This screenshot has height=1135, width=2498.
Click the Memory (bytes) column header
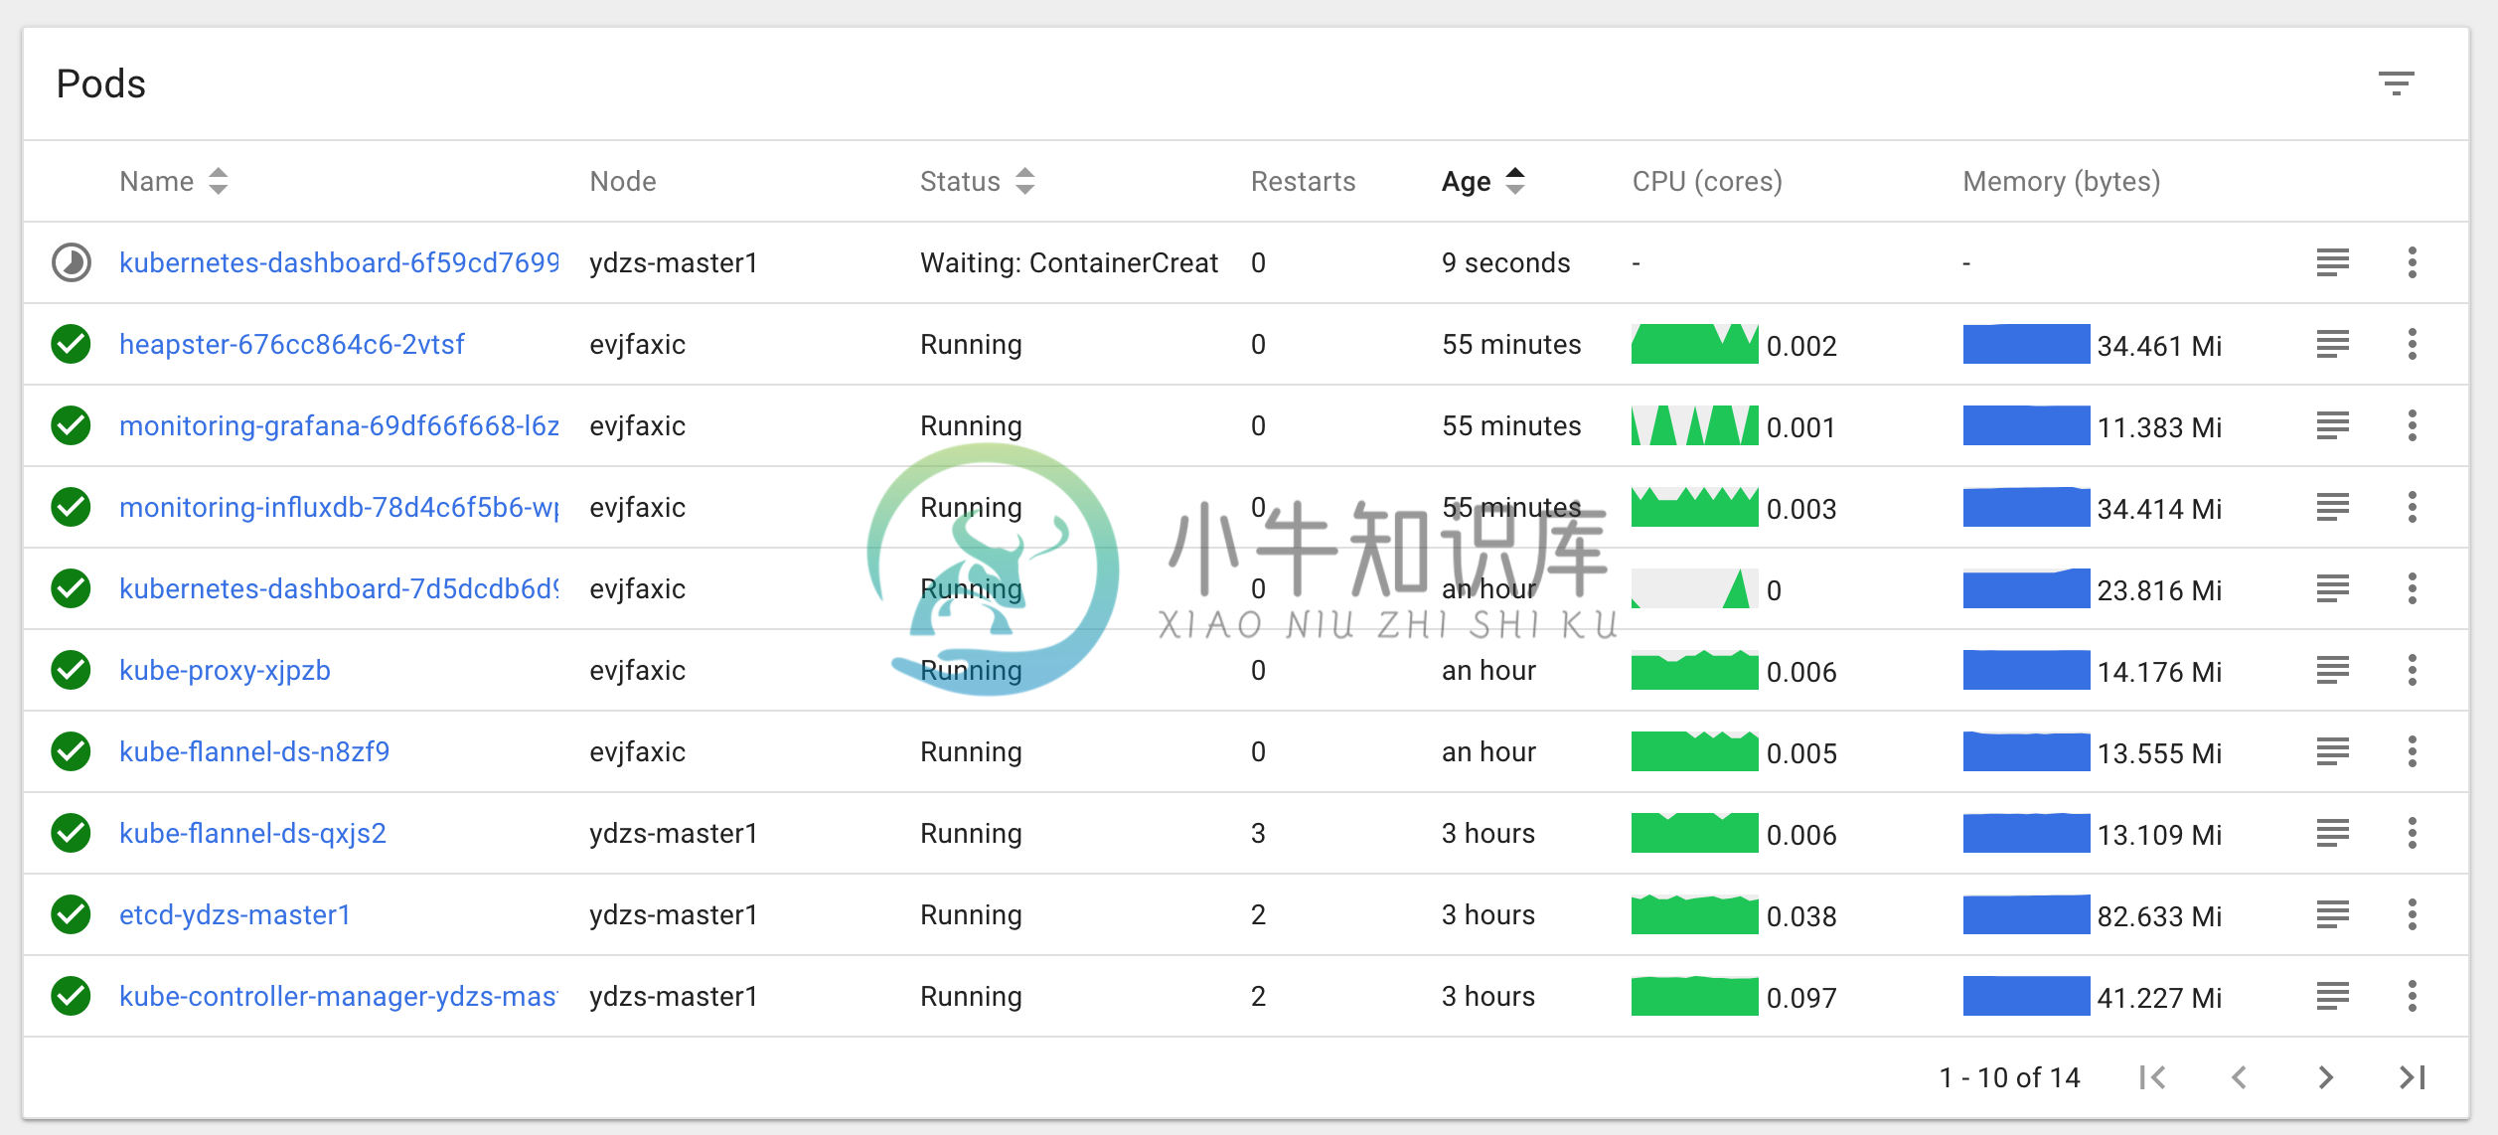[x=2062, y=181]
